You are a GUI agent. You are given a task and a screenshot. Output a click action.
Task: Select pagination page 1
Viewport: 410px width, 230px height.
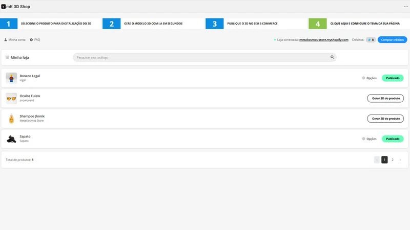coord(384,160)
